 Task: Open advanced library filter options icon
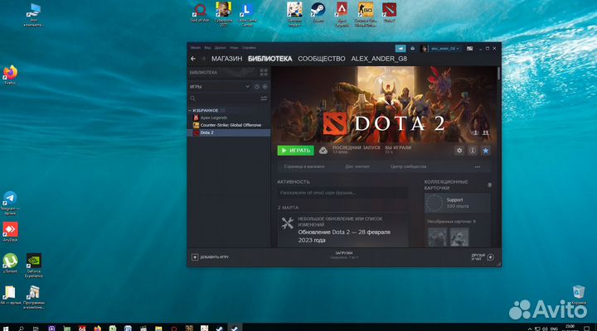(264, 98)
